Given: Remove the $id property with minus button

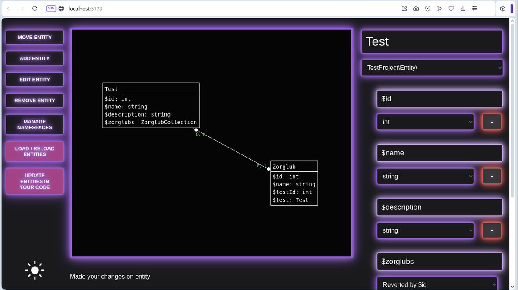Looking at the screenshot, I should pyautogui.click(x=492, y=122).
